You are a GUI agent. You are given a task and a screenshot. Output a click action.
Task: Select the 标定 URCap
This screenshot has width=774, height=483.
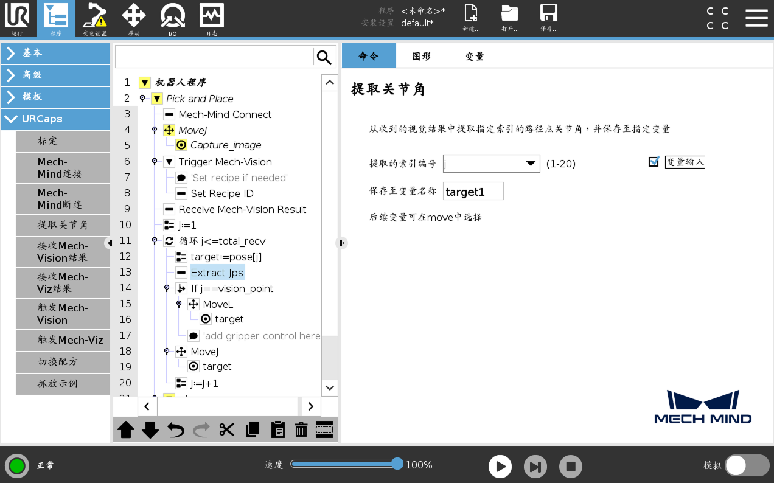coord(63,141)
